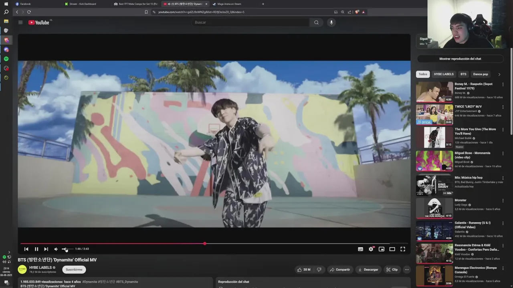Open File Explorer from the taskbar
513x288 pixels.
(6, 21)
